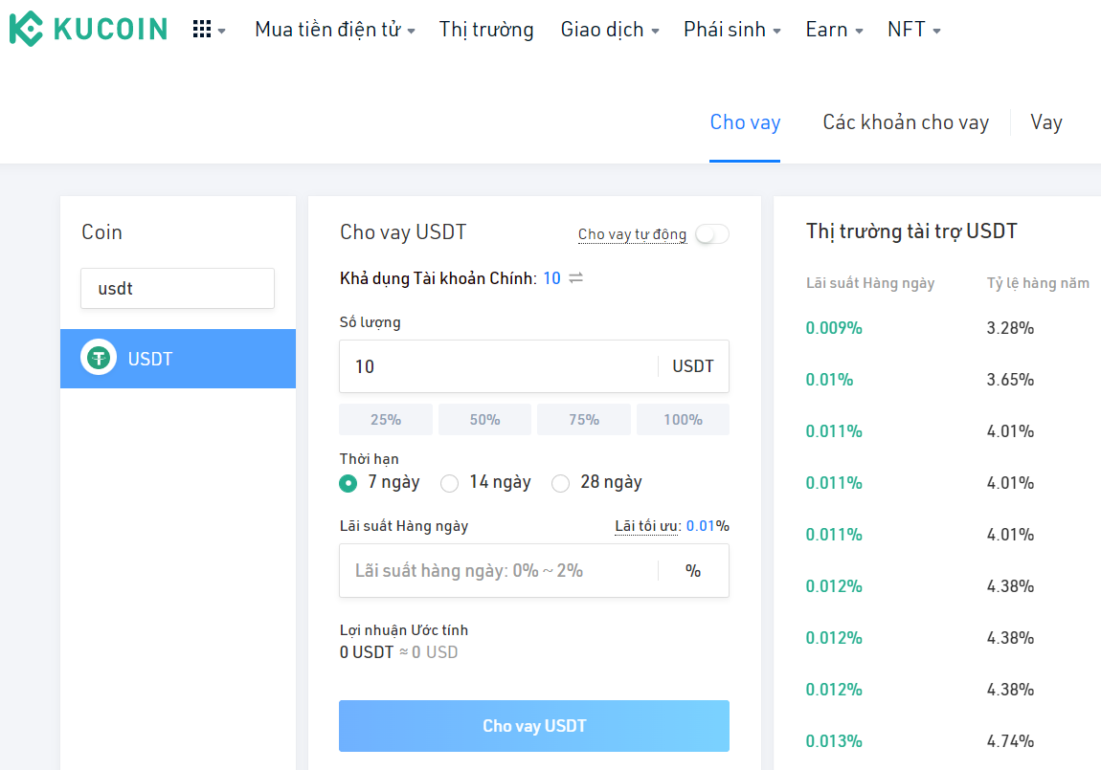The height and width of the screenshot is (770, 1101).
Task: Click the transfer arrows icon beside balance
Action: pos(575,278)
